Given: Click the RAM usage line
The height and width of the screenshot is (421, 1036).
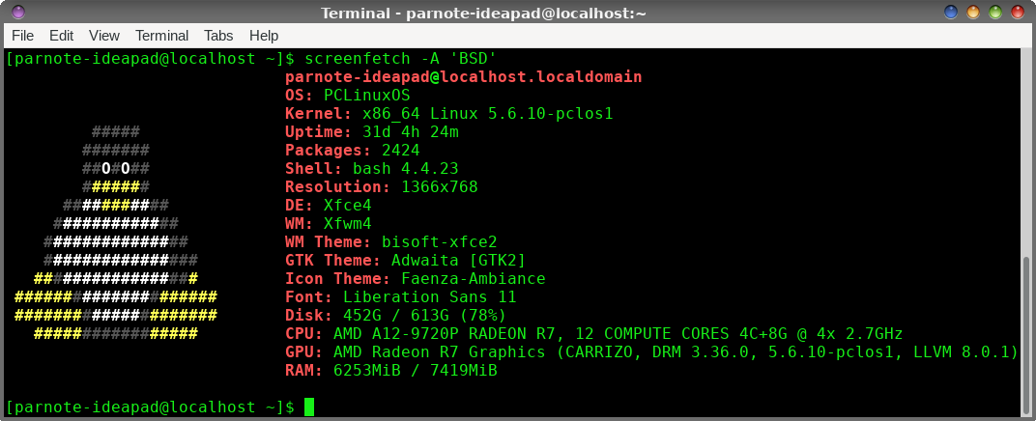Looking at the screenshot, I should pos(391,370).
